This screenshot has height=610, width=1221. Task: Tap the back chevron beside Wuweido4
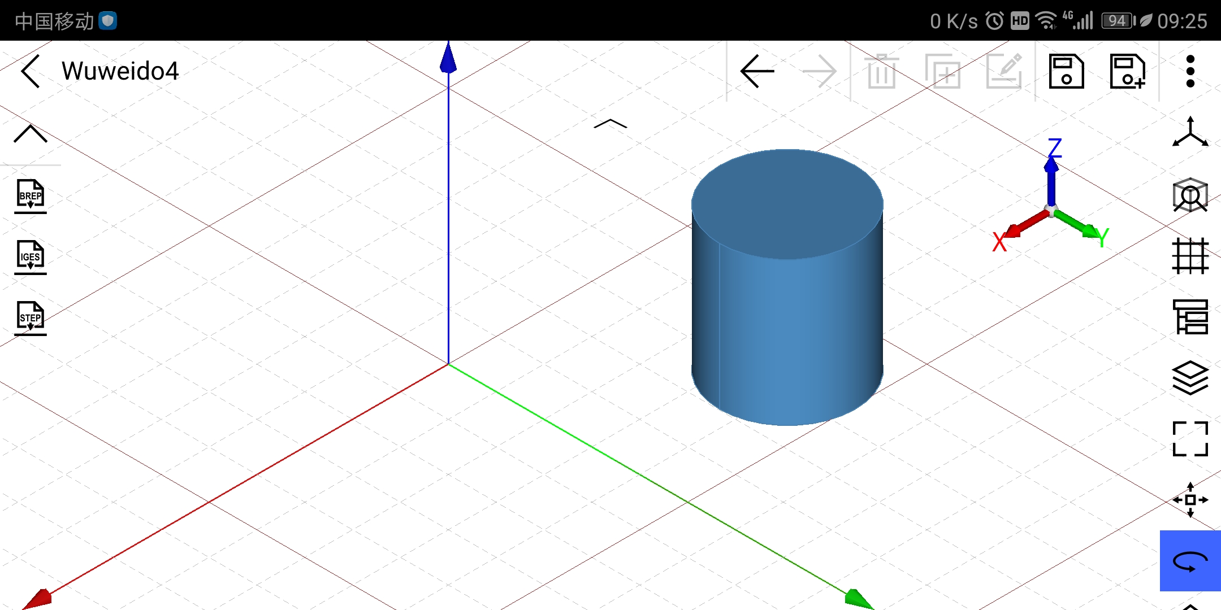pos(31,71)
